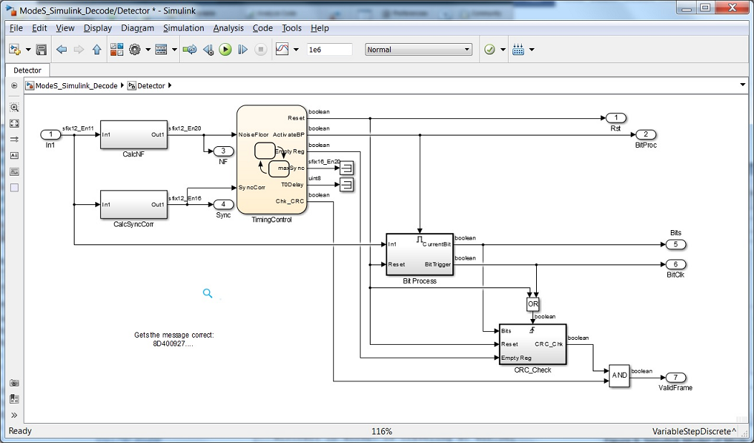Go Up to Parent with the up arrow
Screen dimensions: 754x443
(x=97, y=49)
